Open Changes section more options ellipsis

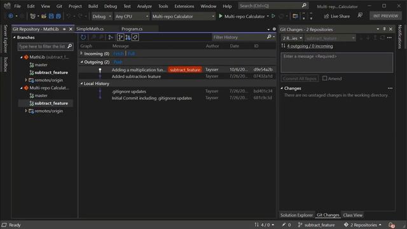pyautogui.click(x=390, y=88)
